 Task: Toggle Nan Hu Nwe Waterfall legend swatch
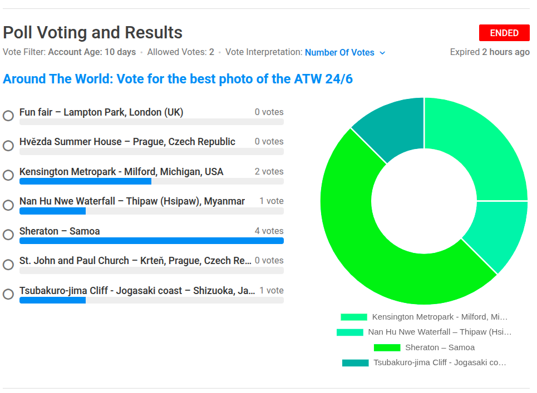[350, 332]
